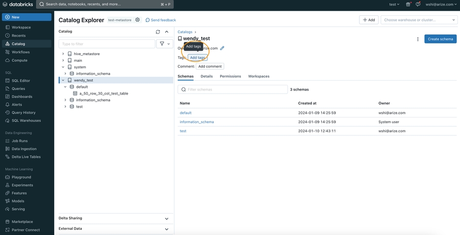Go to Workflows in sidebar
The image size is (460, 235).
click(x=20, y=52)
